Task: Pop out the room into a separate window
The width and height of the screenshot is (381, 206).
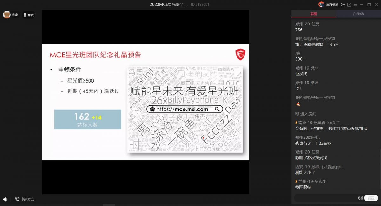Action: (x=349, y=4)
